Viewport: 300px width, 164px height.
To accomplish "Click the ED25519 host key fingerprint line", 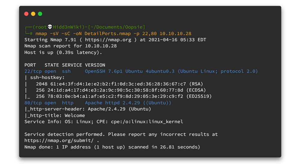I will pos(125,96).
